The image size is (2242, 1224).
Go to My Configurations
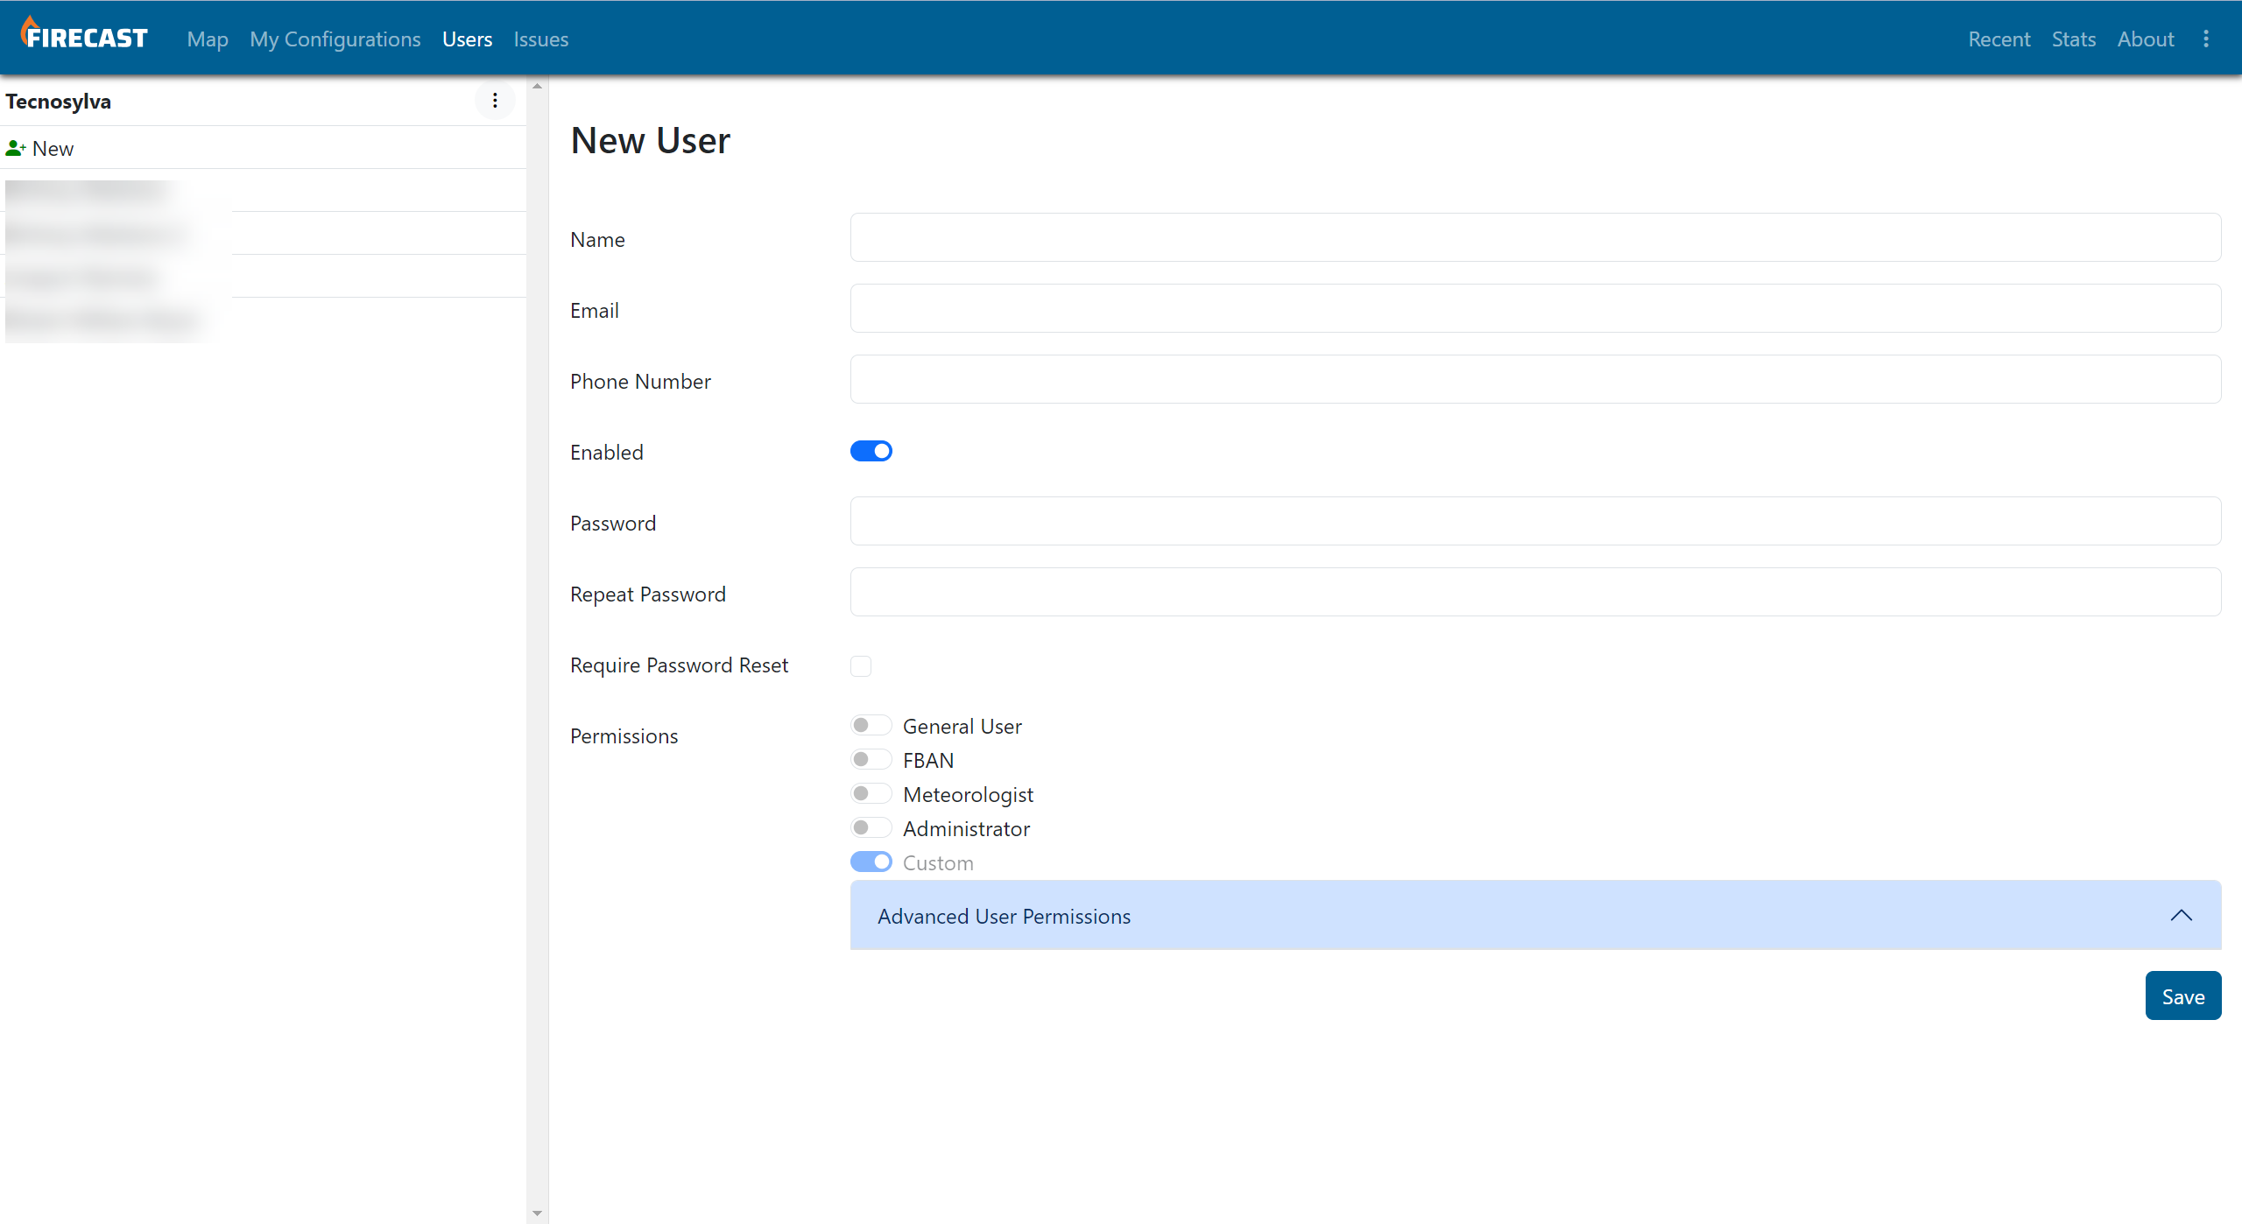click(335, 39)
